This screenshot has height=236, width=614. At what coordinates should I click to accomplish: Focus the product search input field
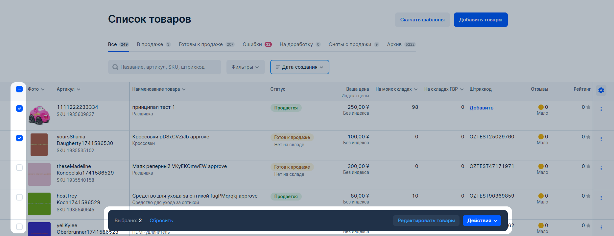(x=168, y=67)
